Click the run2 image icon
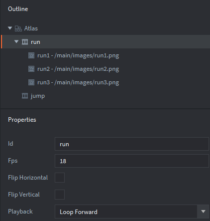Screen dimensions: 210x221 coord(31,69)
